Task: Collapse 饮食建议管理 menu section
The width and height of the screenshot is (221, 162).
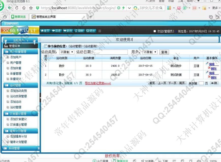Action: tap(21, 114)
